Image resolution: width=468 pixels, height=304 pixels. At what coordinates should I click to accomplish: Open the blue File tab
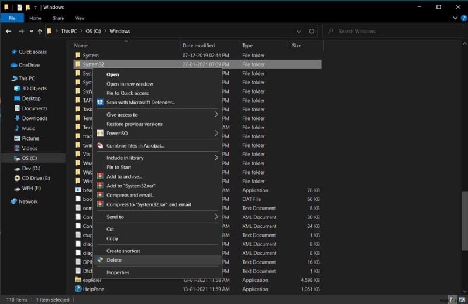[x=12, y=18]
